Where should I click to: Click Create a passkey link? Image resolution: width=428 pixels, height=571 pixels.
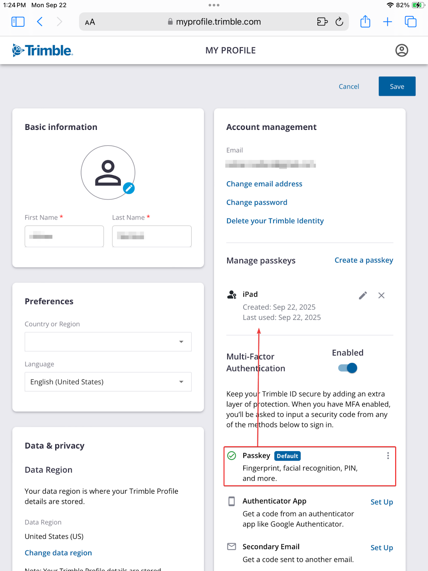[x=364, y=260]
